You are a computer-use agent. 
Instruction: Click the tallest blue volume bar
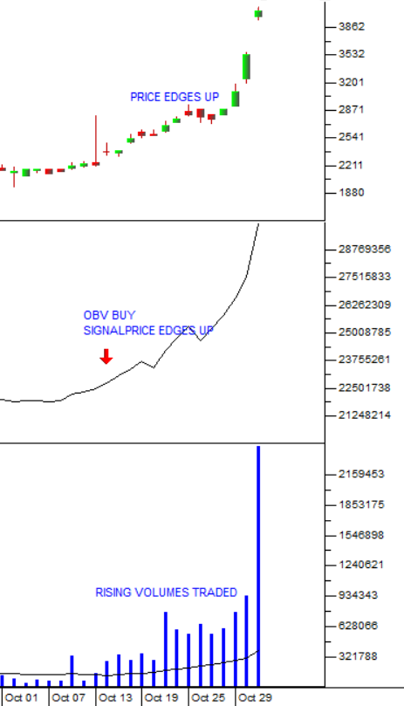pos(258,566)
